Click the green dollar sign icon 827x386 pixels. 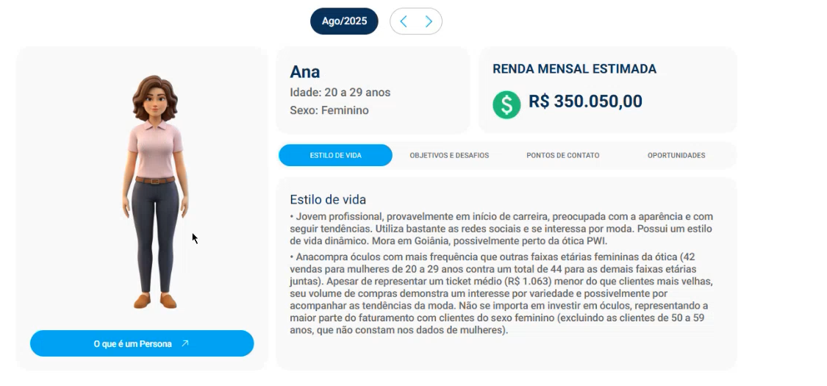[506, 104]
